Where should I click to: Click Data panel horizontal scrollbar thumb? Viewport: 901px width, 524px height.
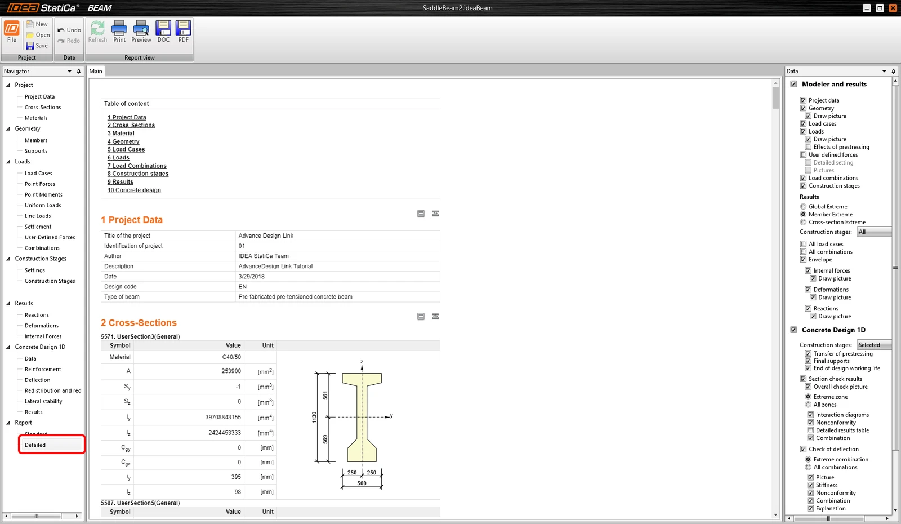click(x=828, y=518)
